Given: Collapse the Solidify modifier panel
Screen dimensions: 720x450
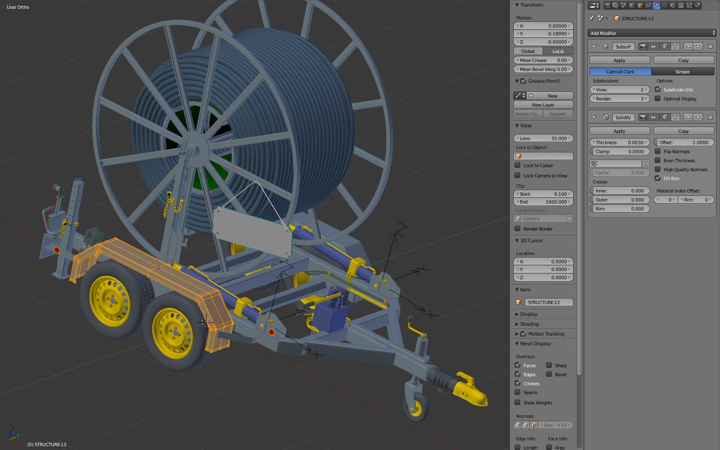Looking at the screenshot, I should 594,117.
